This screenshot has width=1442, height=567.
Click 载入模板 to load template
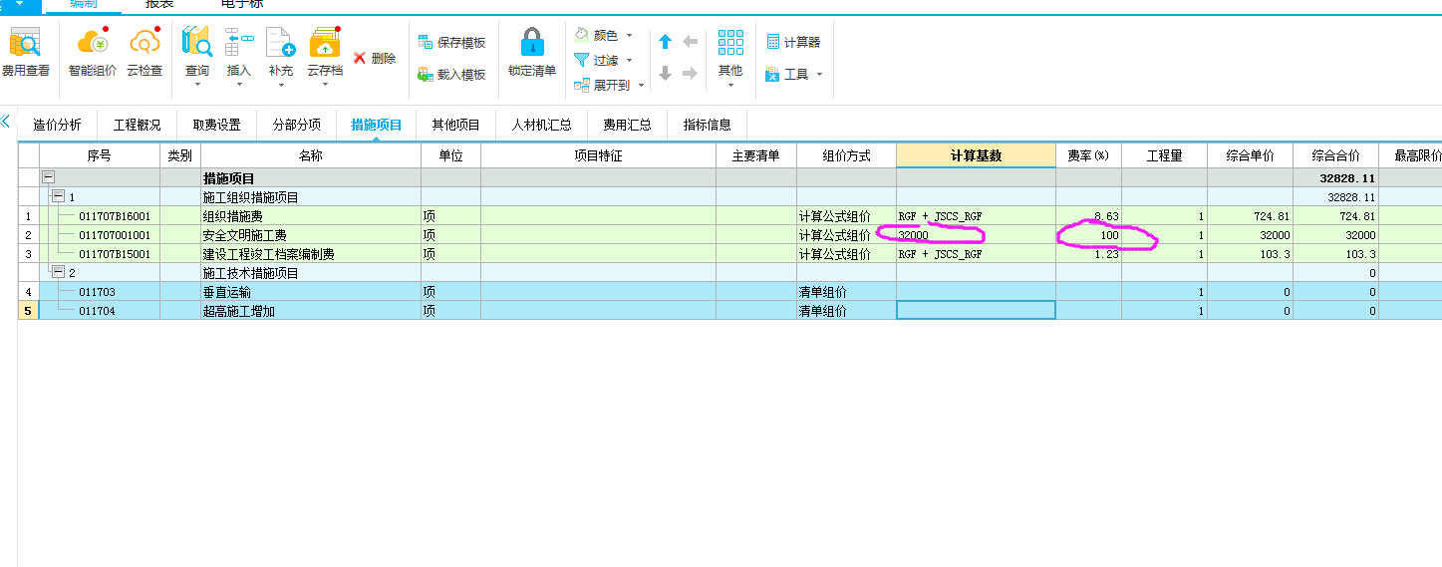[451, 75]
